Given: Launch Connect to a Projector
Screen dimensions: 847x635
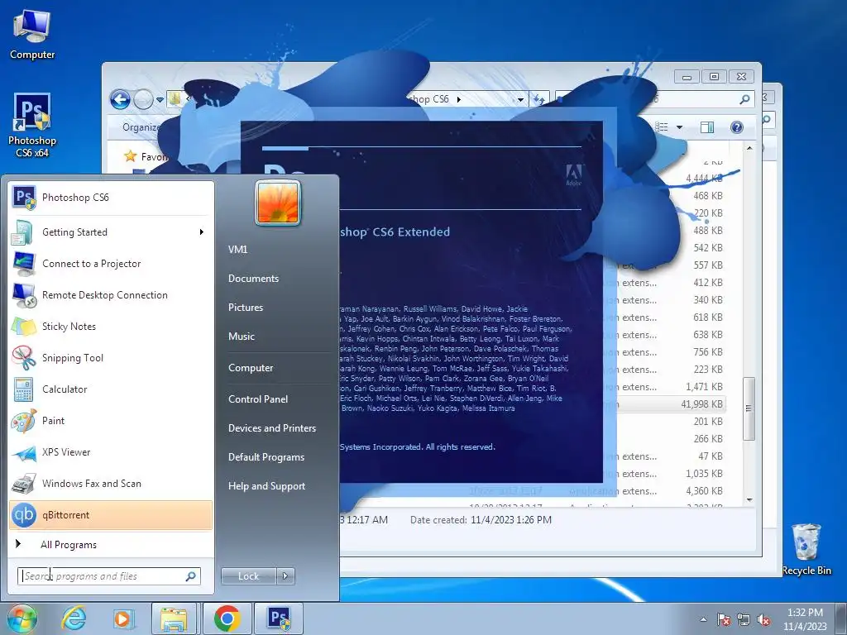Looking at the screenshot, I should pyautogui.click(x=111, y=264).
